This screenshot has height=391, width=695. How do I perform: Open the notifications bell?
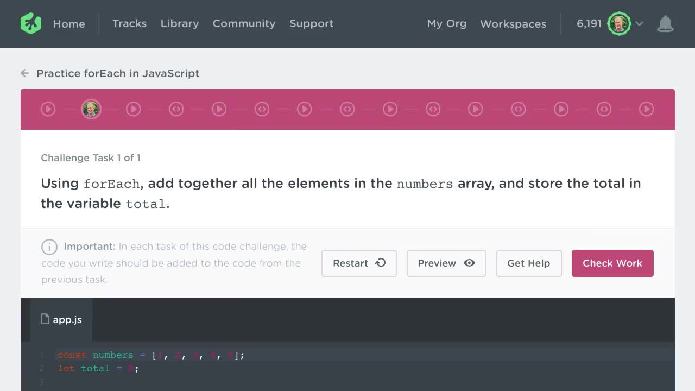(x=665, y=24)
